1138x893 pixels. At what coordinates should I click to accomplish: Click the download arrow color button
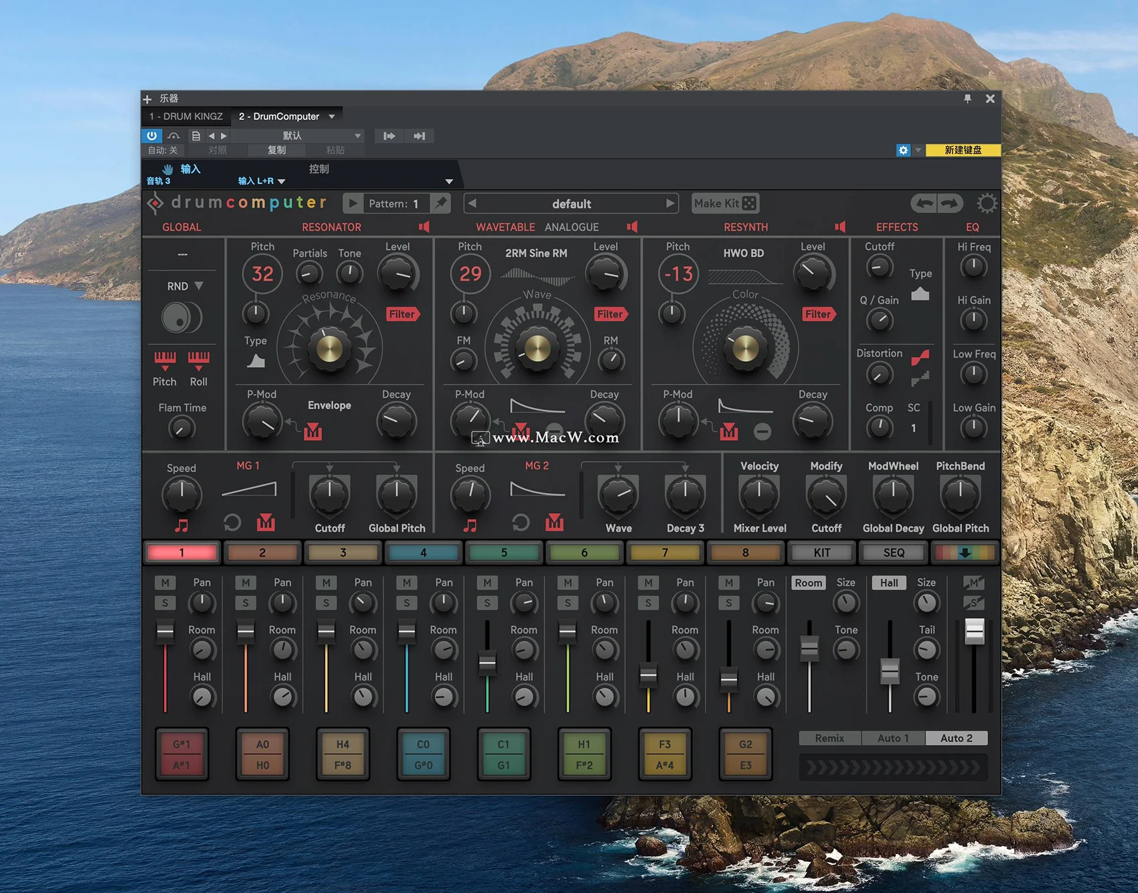click(x=965, y=553)
